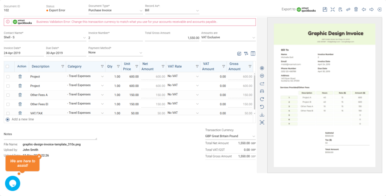
Task: Clear table filters icon
Action: coord(246,54)
